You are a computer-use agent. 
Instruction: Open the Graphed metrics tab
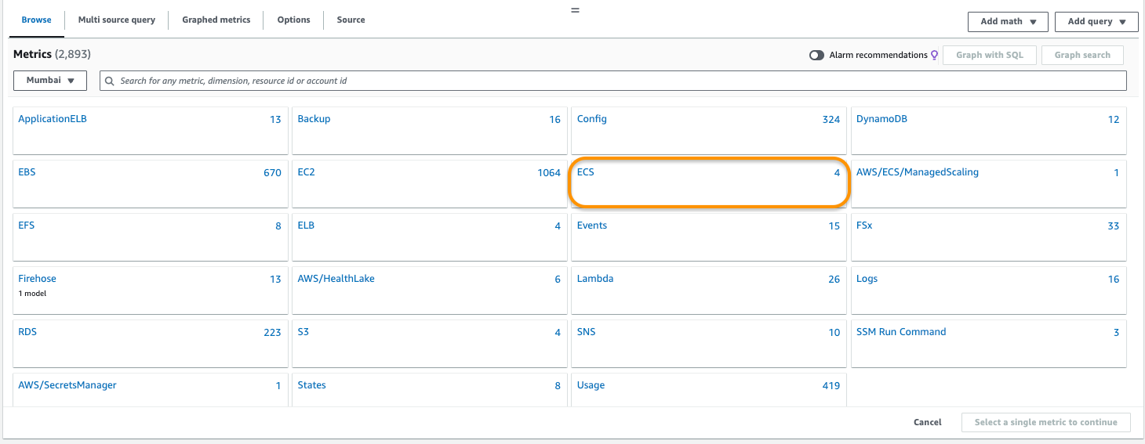coord(216,20)
